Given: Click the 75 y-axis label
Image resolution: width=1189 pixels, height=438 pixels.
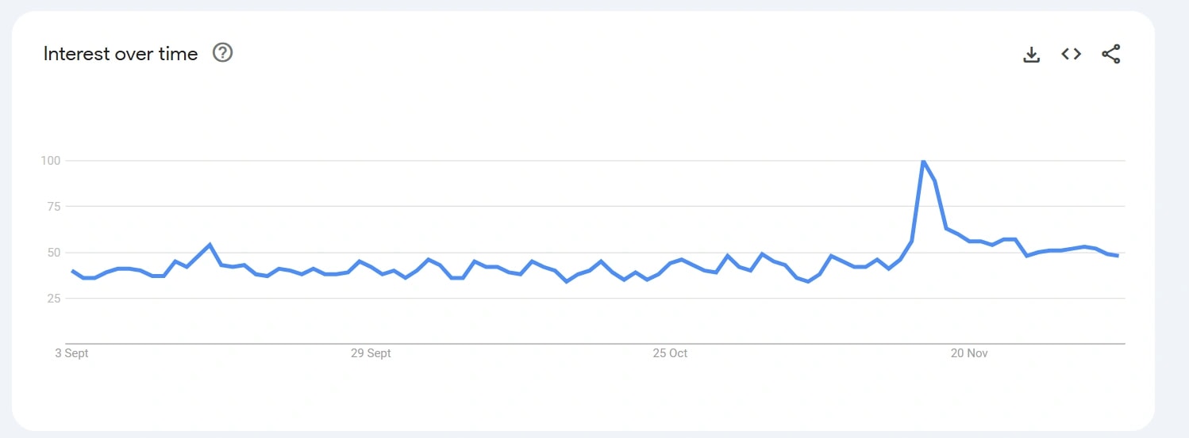Looking at the screenshot, I should click(54, 207).
